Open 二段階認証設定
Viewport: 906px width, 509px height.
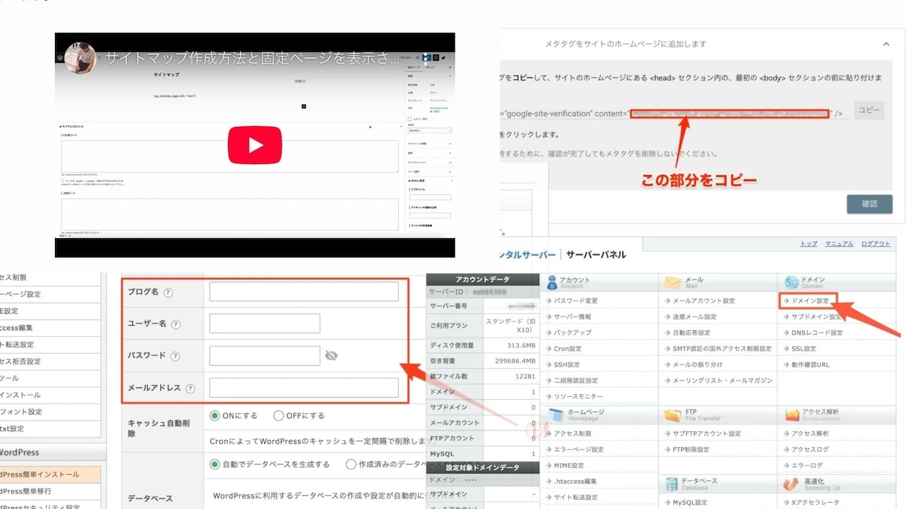point(576,381)
